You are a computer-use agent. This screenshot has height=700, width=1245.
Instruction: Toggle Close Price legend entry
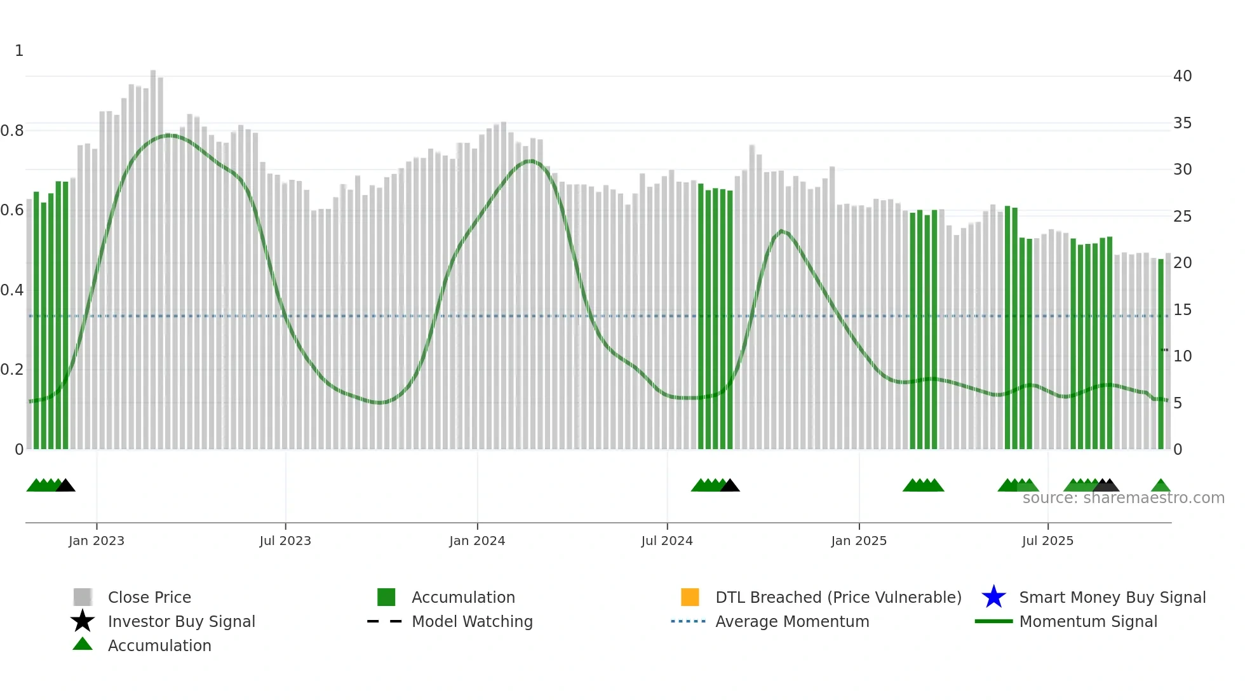pyautogui.click(x=149, y=597)
